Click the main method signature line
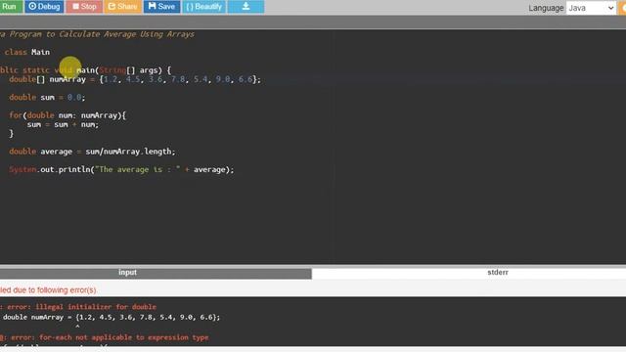The width and height of the screenshot is (626, 352). (x=85, y=70)
